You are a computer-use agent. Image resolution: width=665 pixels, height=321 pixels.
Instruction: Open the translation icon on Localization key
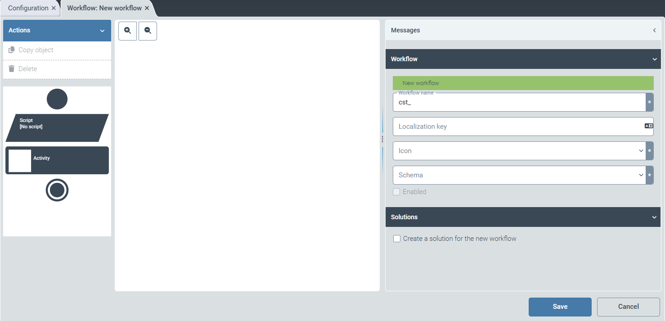coord(648,127)
